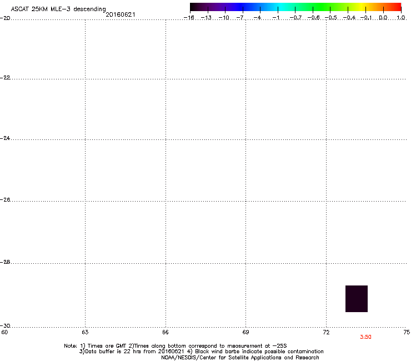Click the -0.5 color scale label

(331, 18)
